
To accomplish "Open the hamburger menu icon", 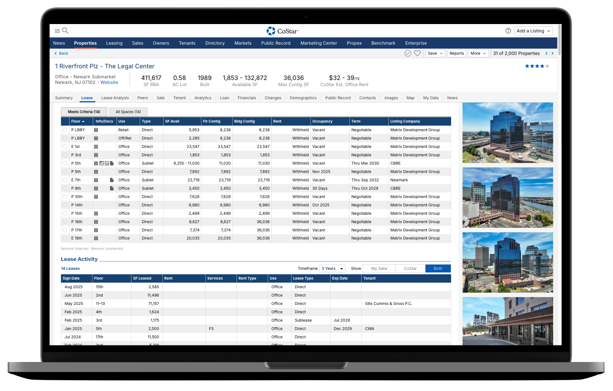I will (x=57, y=31).
